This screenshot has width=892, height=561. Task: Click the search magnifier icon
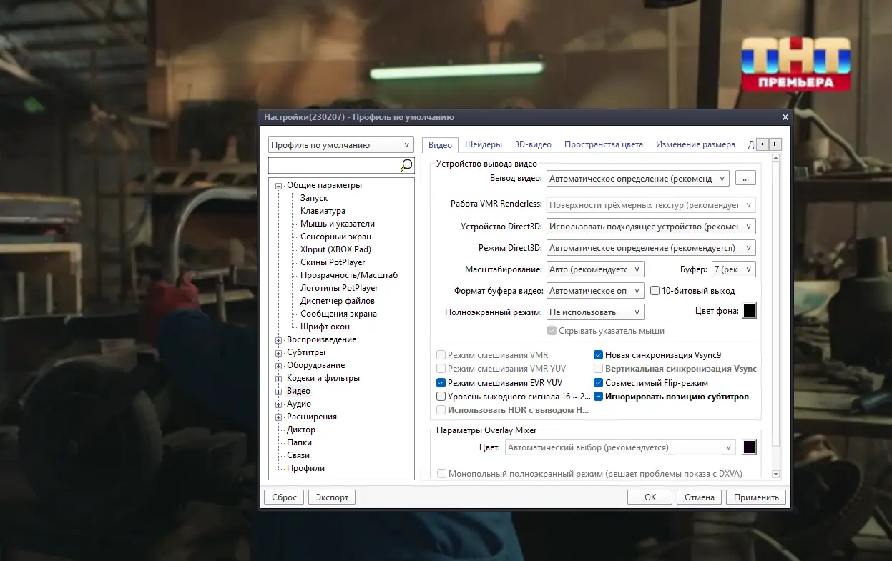406,166
